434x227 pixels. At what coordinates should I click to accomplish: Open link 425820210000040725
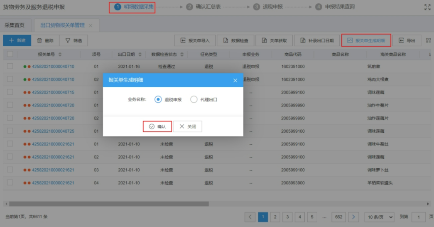(x=53, y=131)
